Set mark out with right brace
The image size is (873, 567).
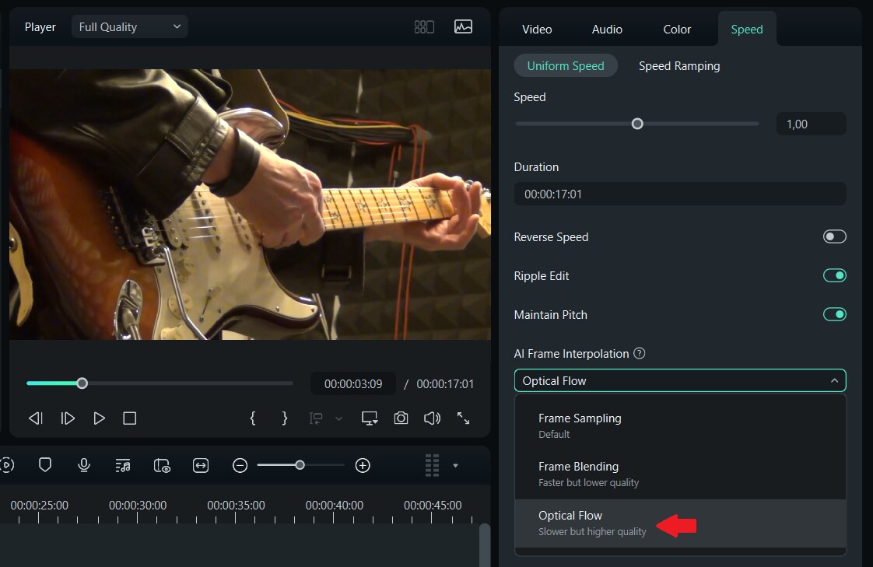[285, 418]
